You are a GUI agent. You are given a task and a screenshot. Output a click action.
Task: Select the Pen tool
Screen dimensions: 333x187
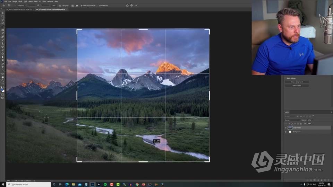pos(2,64)
